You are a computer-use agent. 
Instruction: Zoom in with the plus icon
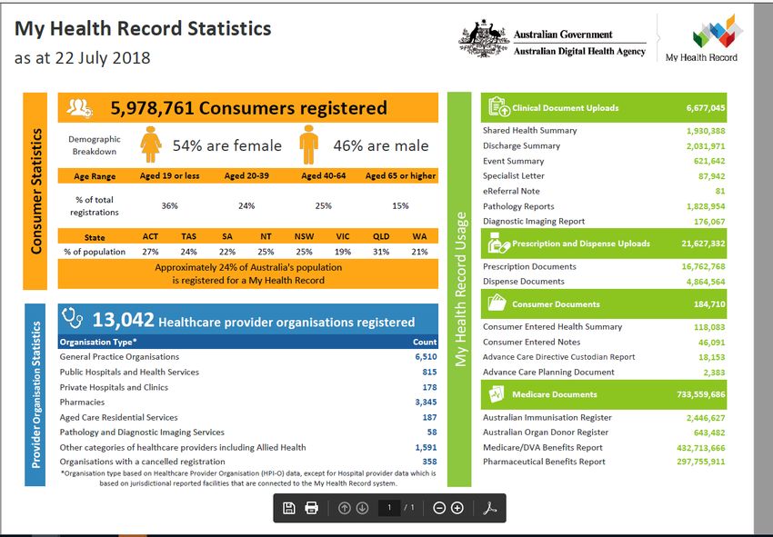pyautogui.click(x=457, y=508)
